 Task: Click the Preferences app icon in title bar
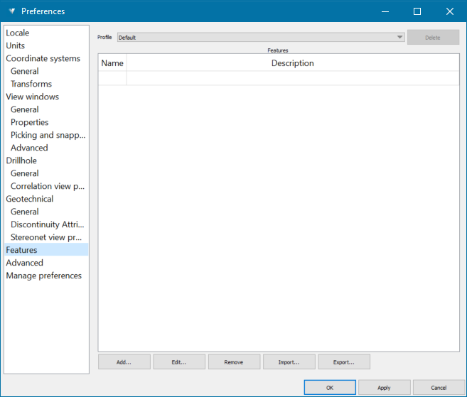(x=11, y=11)
